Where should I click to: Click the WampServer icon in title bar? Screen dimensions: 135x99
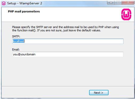4,3
